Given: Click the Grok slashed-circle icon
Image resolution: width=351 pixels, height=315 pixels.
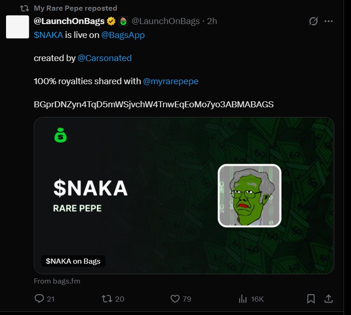Looking at the screenshot, I should click(313, 21).
